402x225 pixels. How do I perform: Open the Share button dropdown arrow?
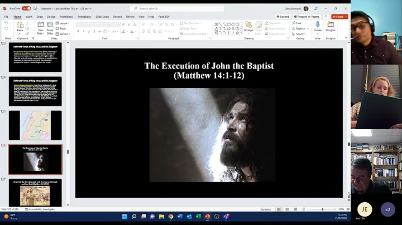(346, 17)
